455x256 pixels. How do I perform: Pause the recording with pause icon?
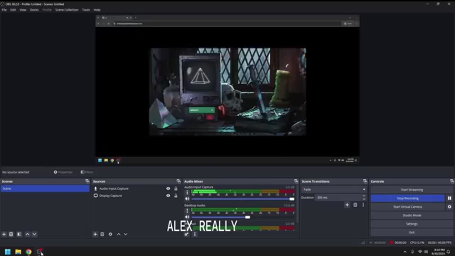449,198
